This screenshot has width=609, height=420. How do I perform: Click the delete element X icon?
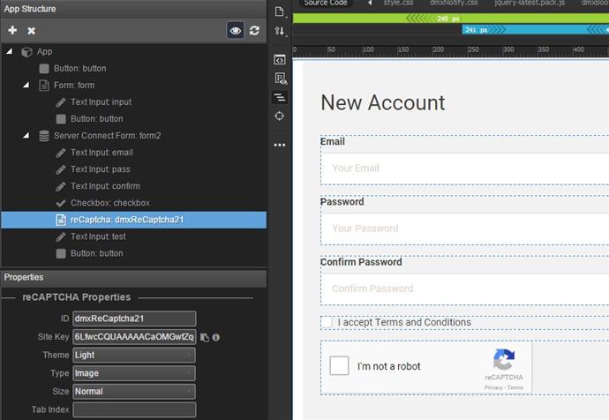click(x=31, y=30)
